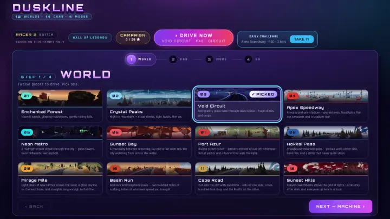Go back with the Back button
Viewport: 390px width, 219px height.
(x=34, y=207)
